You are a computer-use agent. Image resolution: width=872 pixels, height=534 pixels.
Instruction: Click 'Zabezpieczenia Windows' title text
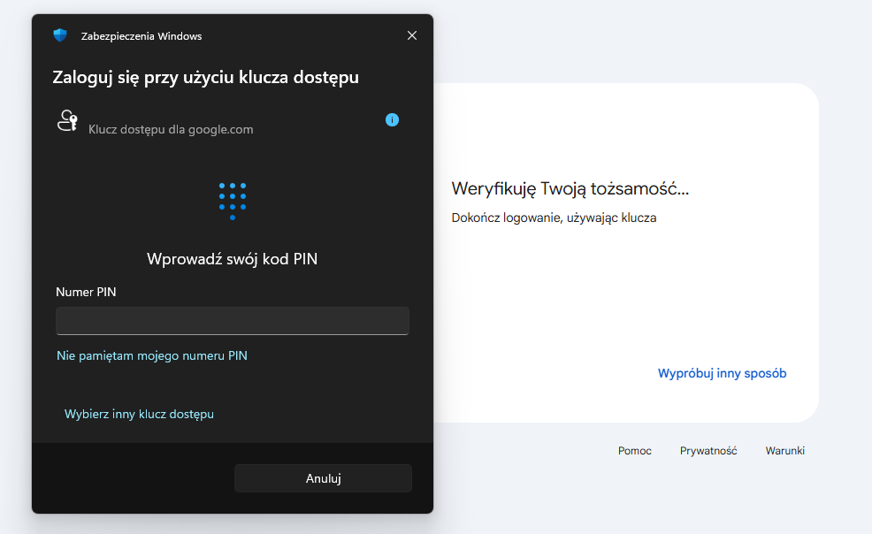(142, 36)
